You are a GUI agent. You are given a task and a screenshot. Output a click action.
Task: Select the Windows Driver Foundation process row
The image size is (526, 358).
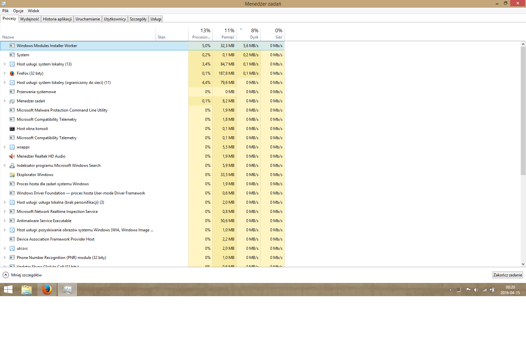tap(142, 193)
